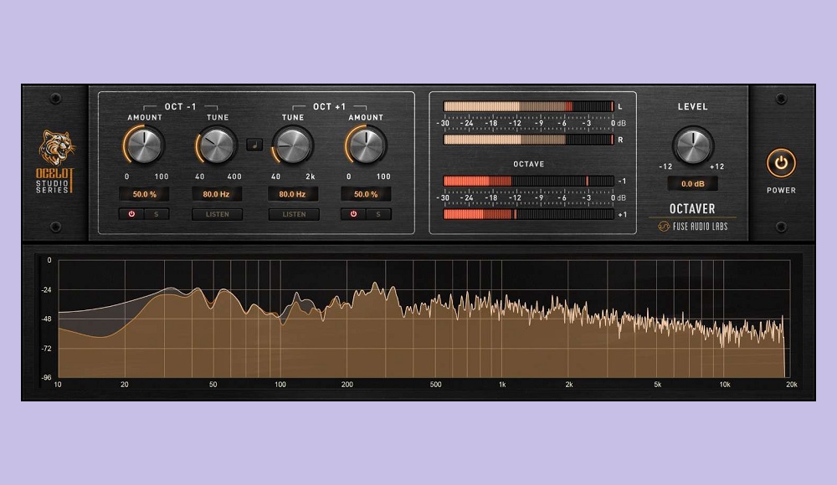Disable the OCT -1 power toggle
Image resolution: width=837 pixels, height=485 pixels.
pyautogui.click(x=131, y=214)
